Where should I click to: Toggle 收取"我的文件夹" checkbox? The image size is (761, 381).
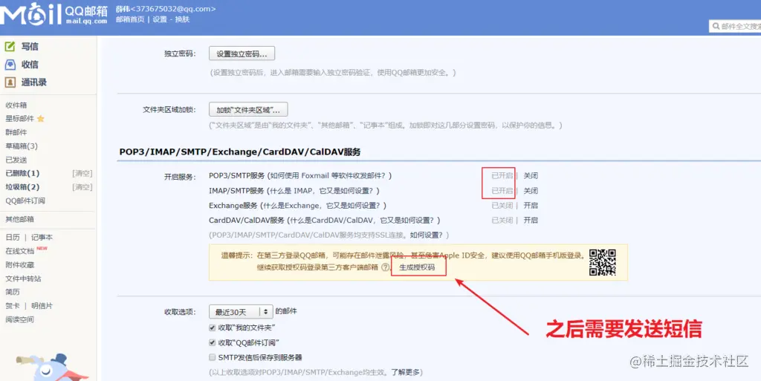(x=212, y=328)
